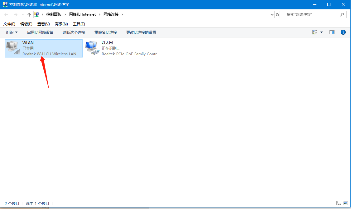Focus the 搜索"网络连接" search box
The image size is (351, 209).
[x=315, y=15]
